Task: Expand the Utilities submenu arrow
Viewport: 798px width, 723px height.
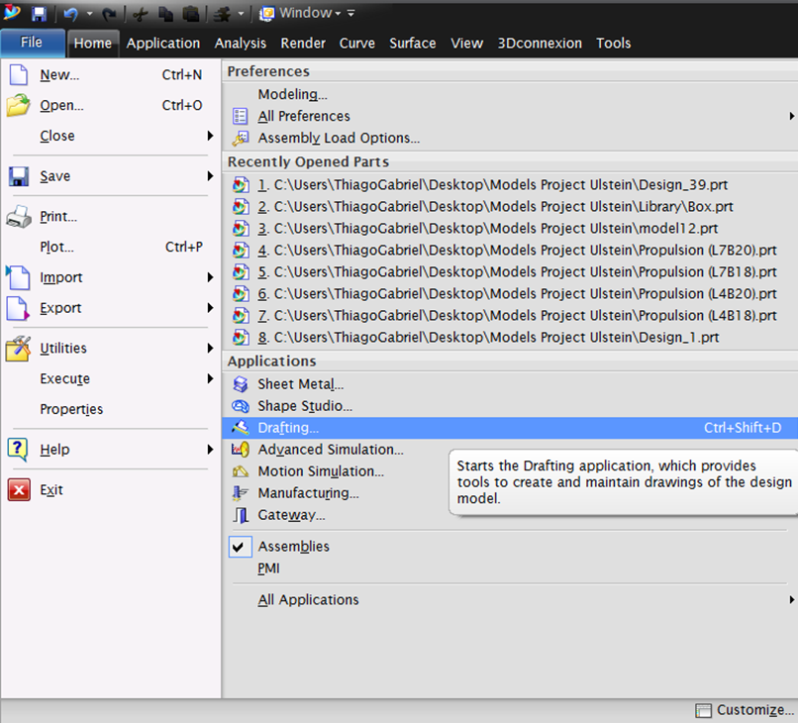Action: click(210, 349)
